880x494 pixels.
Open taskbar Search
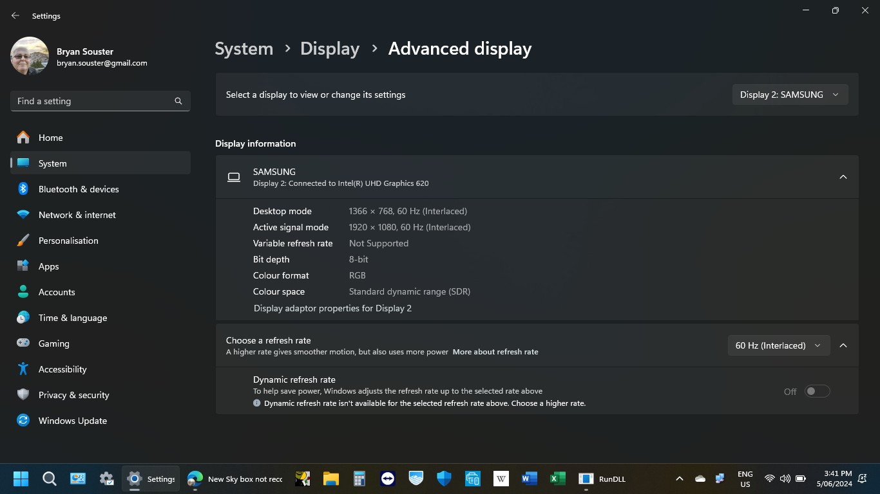pos(49,479)
